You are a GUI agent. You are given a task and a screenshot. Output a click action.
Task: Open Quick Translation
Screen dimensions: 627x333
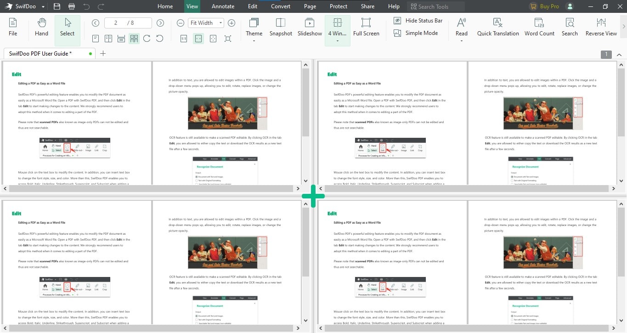[x=497, y=26]
